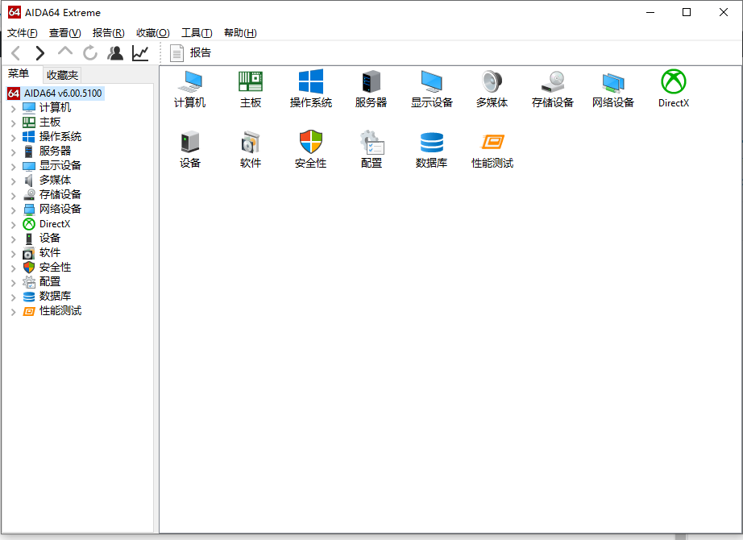
Task: Click the back navigation arrow
Action: point(15,53)
